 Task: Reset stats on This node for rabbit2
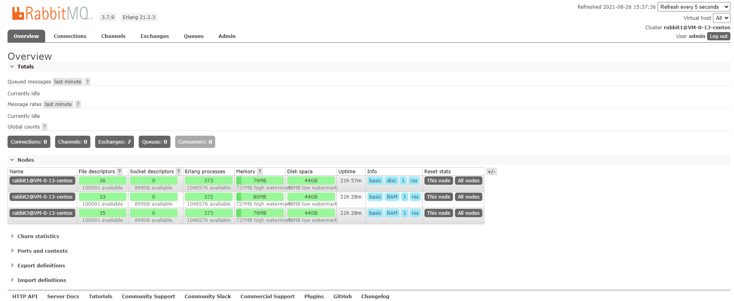(438, 197)
